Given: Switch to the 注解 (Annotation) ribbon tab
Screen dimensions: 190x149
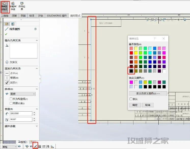Looking at the screenshot, I should click(14, 16).
